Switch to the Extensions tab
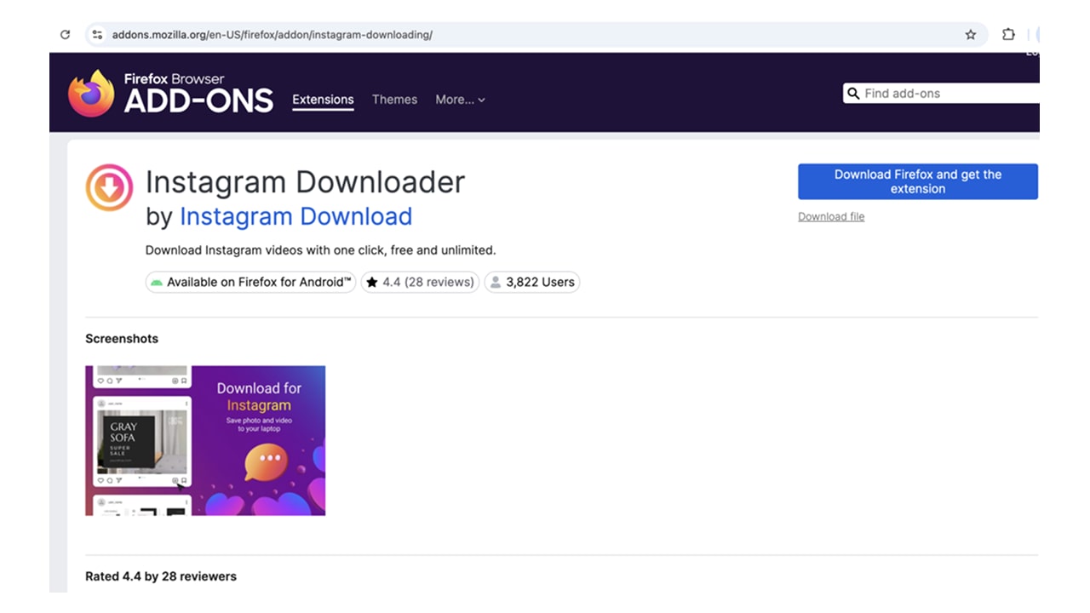 (323, 100)
